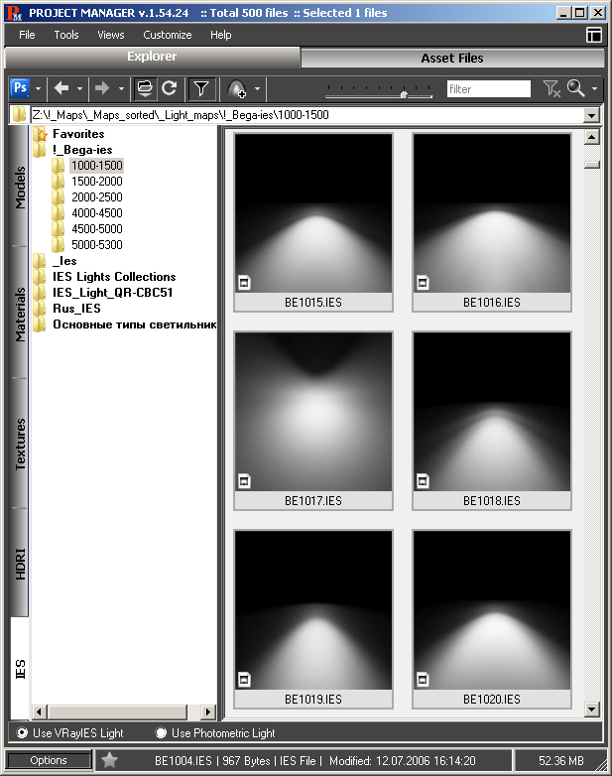Open the Textures side tab
Viewport: 612px width, 776px height.
tap(21, 443)
